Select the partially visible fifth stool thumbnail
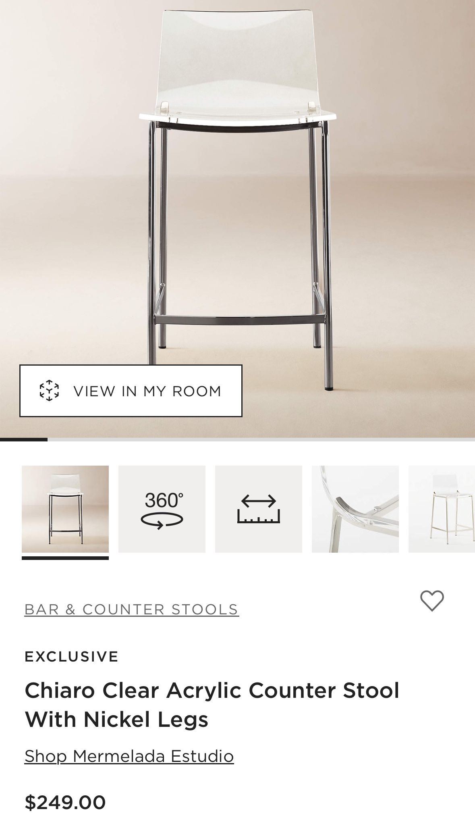475x824 pixels. point(442,509)
